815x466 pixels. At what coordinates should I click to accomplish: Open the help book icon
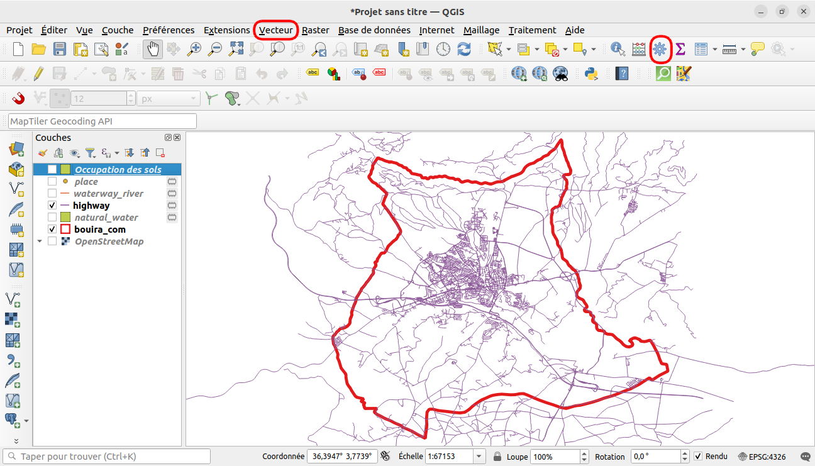(622, 74)
